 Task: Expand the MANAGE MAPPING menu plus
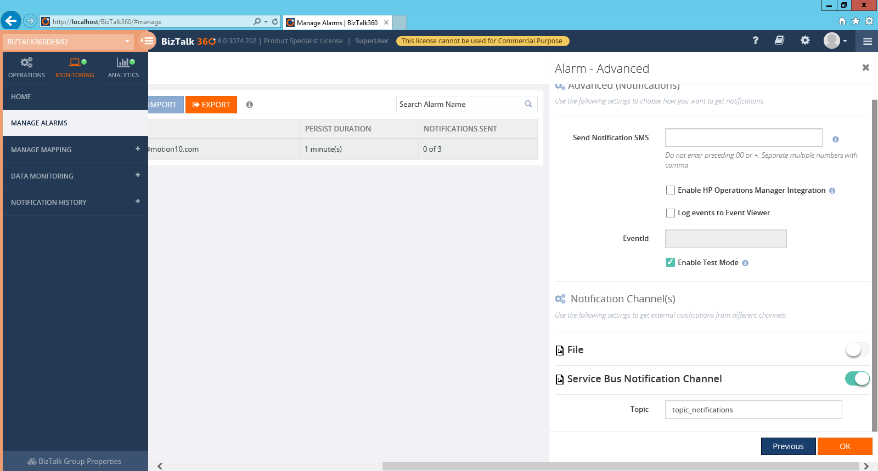click(x=138, y=148)
